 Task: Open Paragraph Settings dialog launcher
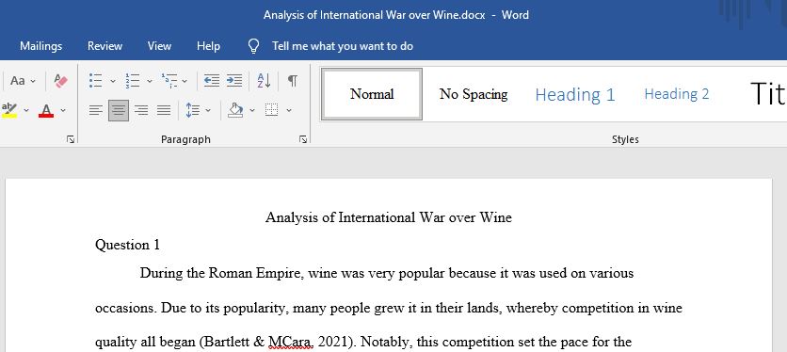303,139
